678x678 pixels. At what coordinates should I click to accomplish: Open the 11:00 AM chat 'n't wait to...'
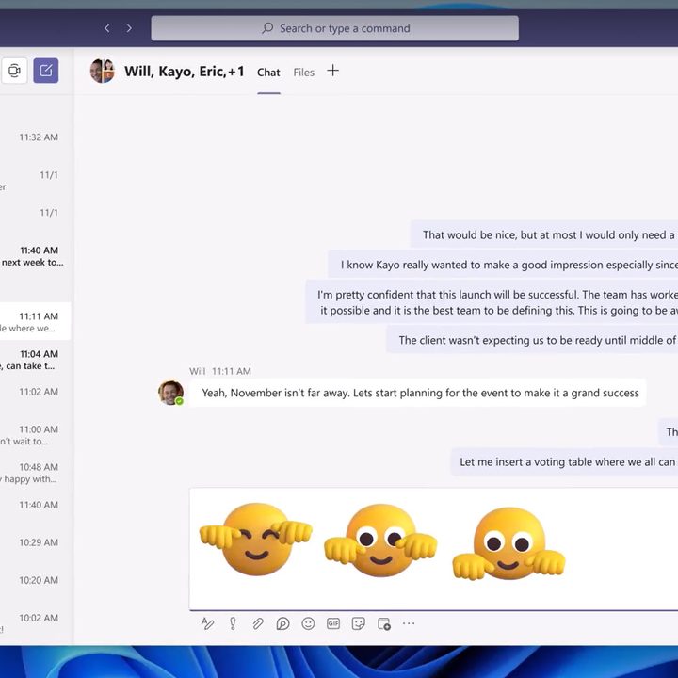click(x=36, y=435)
